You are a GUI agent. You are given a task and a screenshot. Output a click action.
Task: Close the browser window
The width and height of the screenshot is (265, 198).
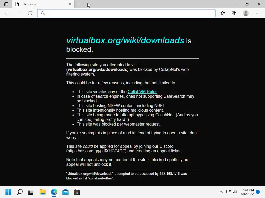(x=259, y=4)
